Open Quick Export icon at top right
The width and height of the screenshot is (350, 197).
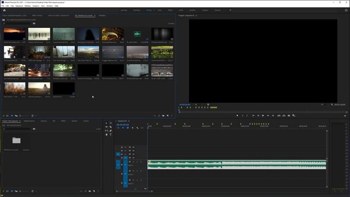pos(346,10)
